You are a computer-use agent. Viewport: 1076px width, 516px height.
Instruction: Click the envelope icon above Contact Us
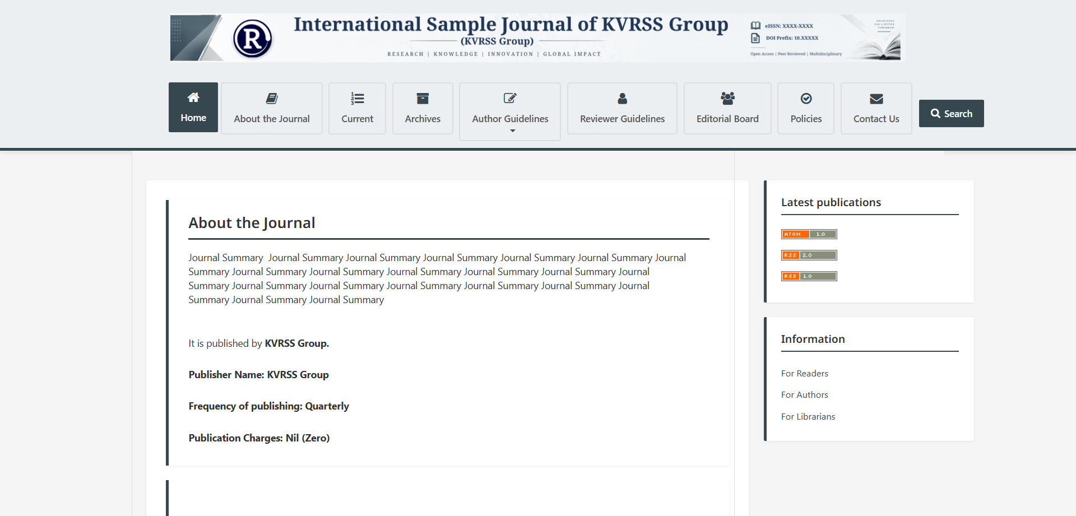click(x=876, y=99)
